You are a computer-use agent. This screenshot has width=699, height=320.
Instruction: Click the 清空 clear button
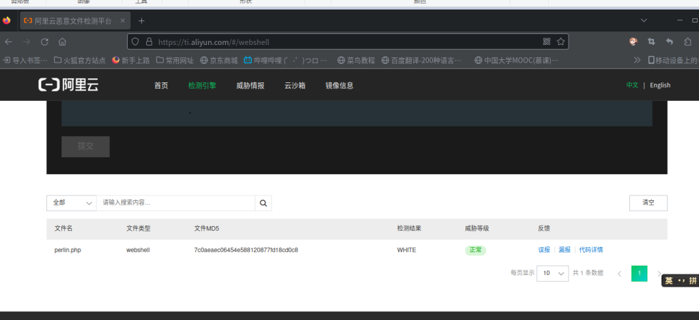click(648, 203)
